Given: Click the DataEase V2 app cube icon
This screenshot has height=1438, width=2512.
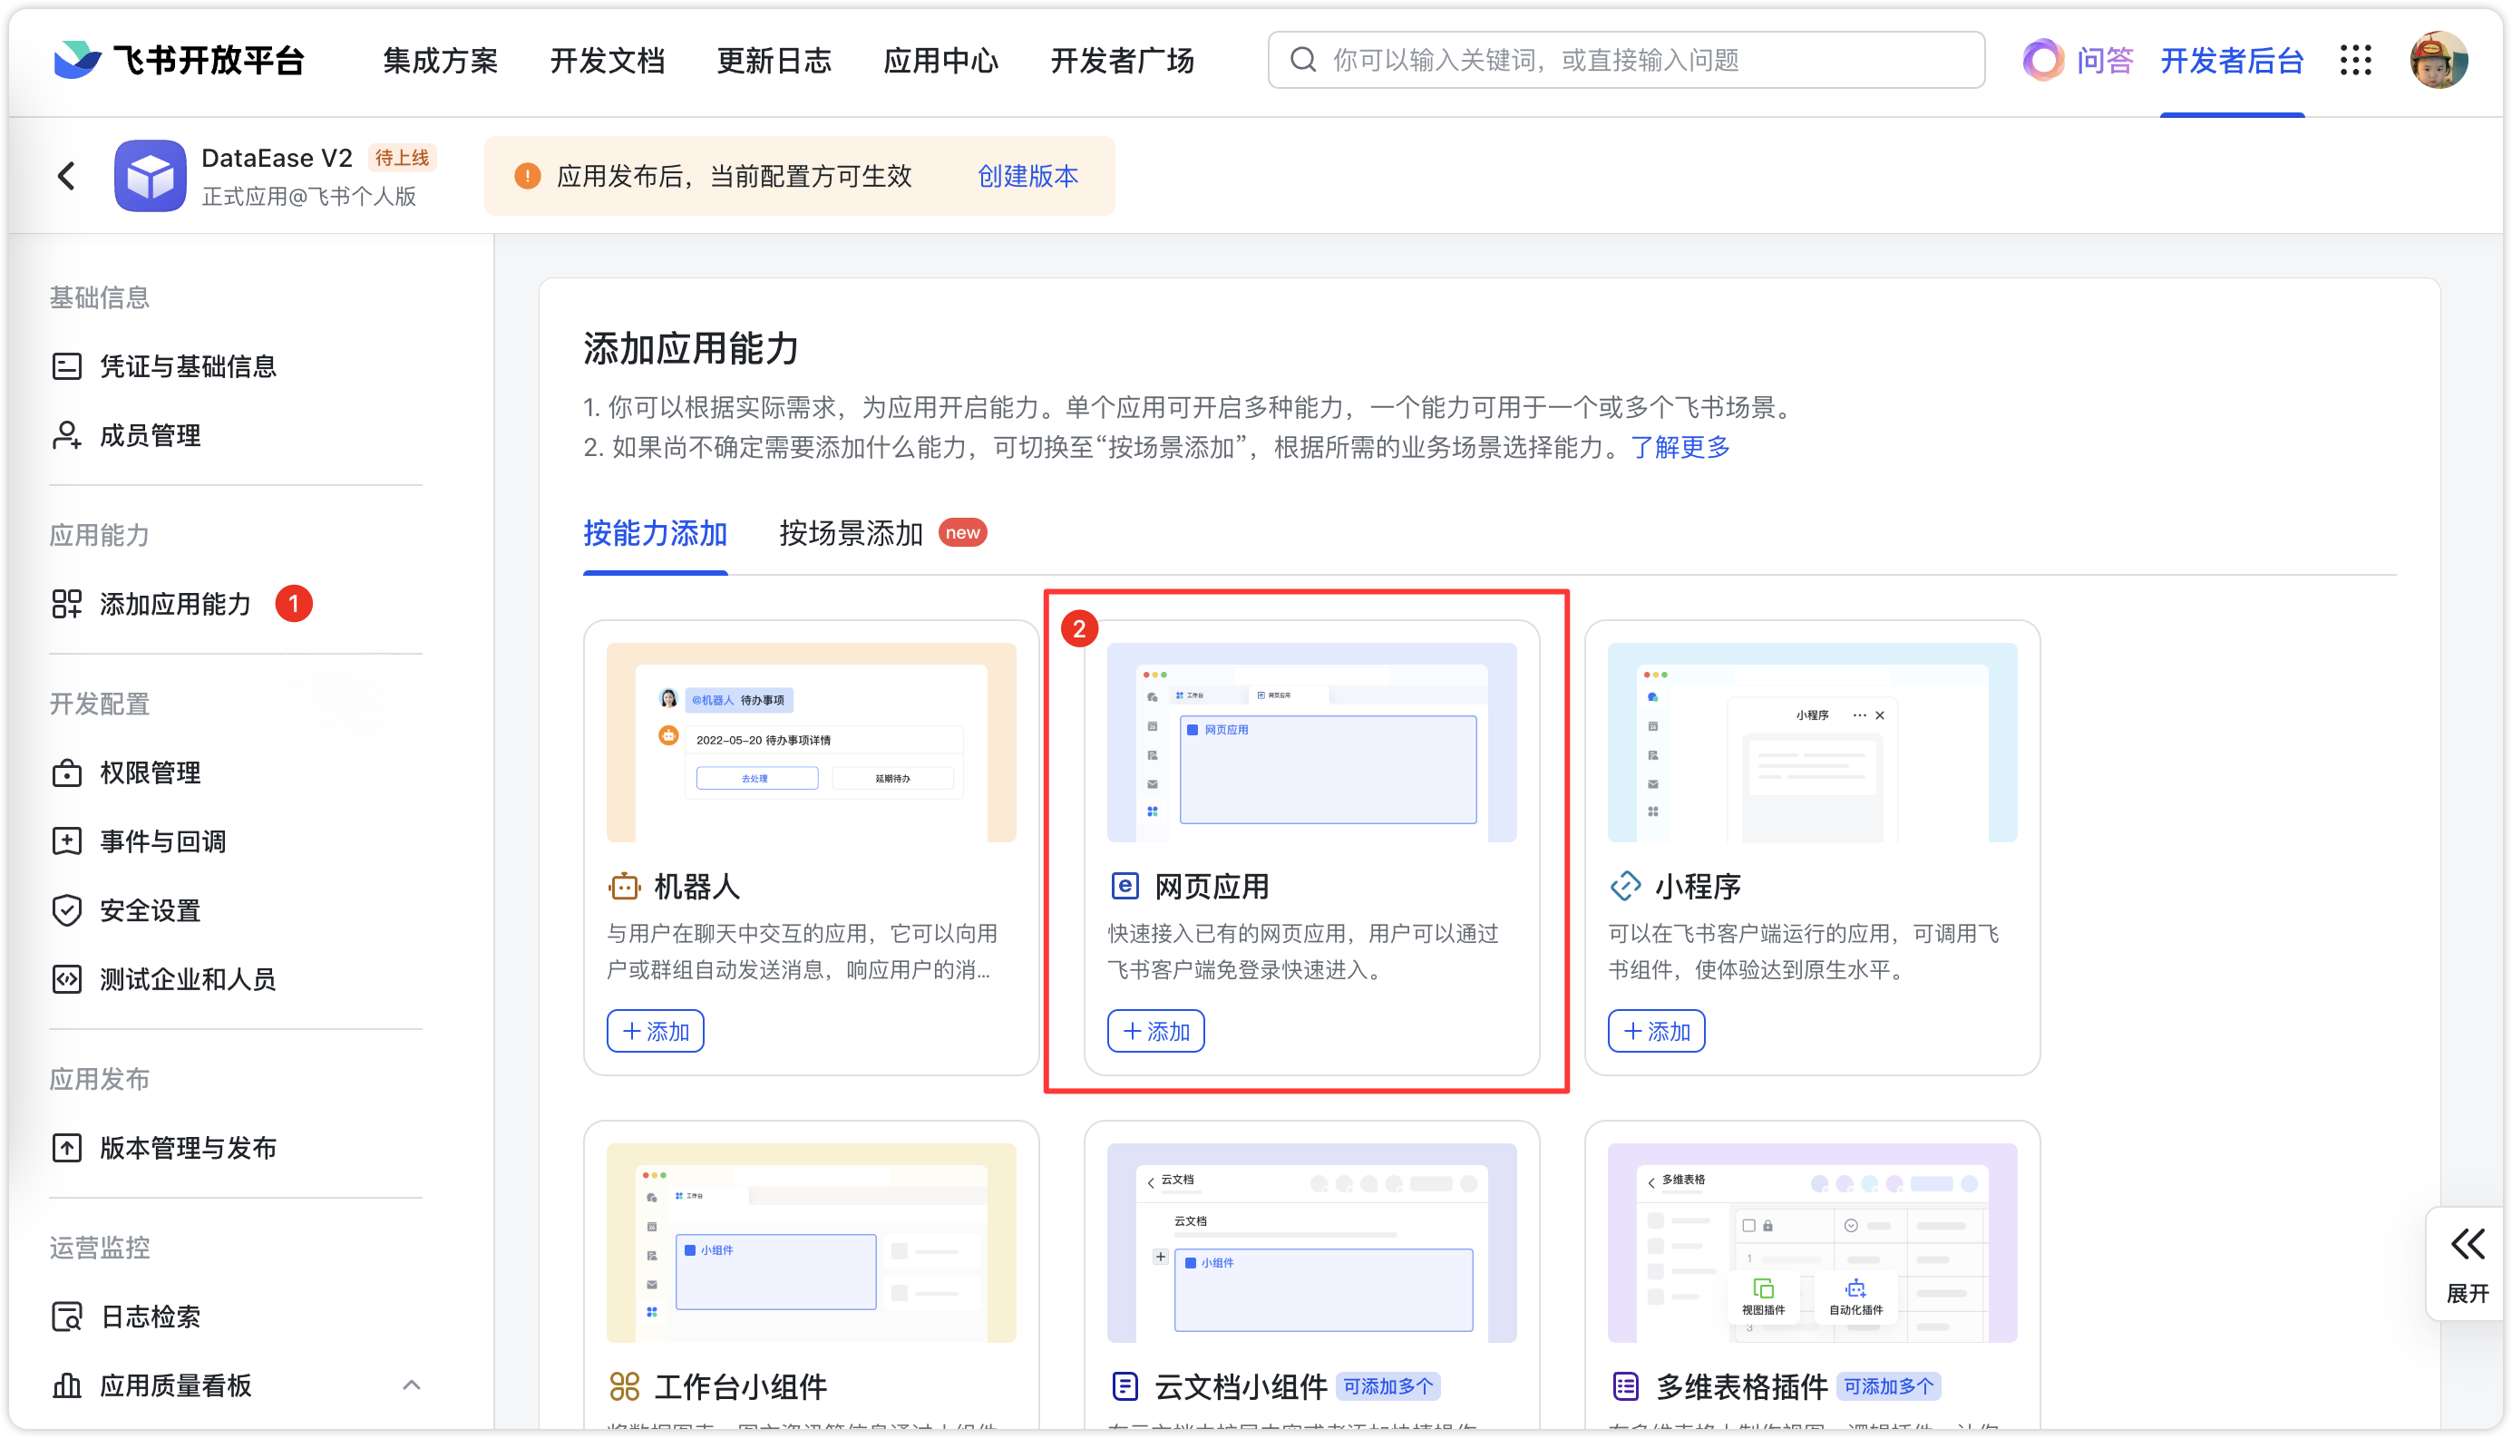Looking at the screenshot, I should tap(151, 176).
